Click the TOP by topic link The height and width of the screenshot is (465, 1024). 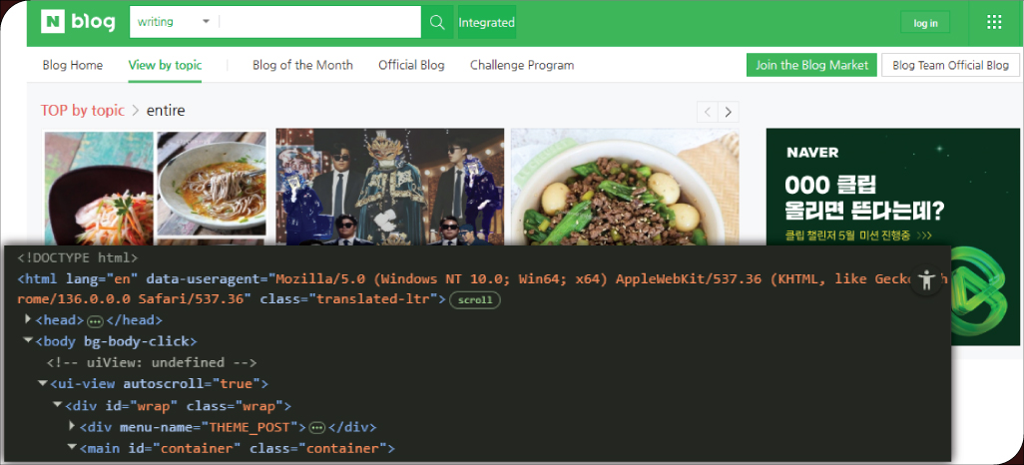(83, 111)
